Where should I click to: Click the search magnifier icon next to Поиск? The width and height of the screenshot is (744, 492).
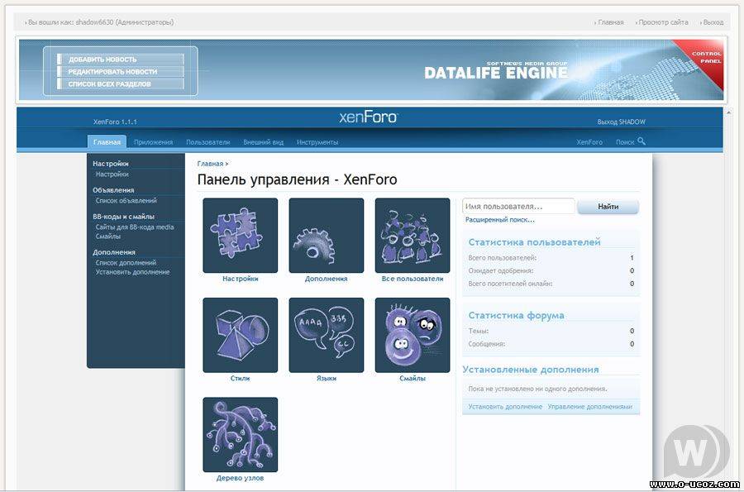641,141
